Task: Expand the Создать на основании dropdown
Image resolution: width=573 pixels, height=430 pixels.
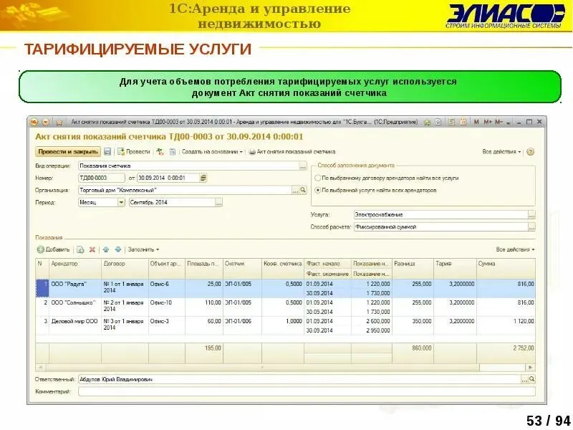Action: click(212, 152)
